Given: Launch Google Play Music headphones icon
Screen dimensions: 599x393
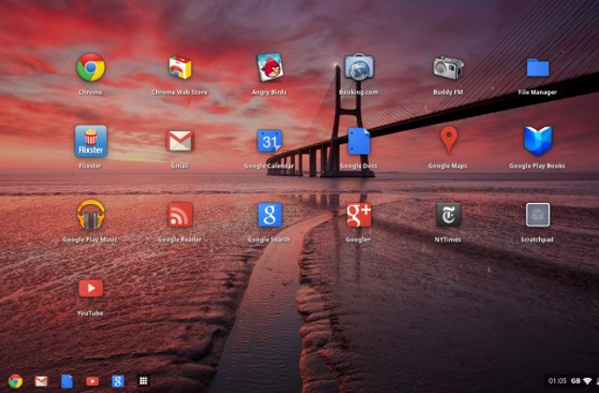Looking at the screenshot, I should (91, 214).
